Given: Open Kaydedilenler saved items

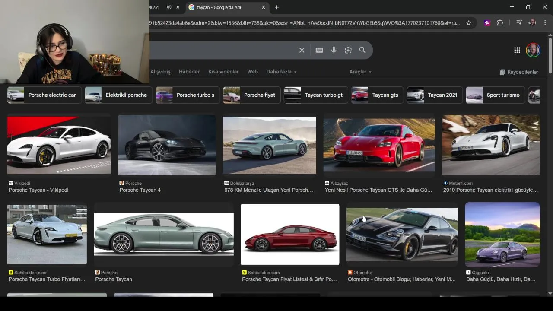Looking at the screenshot, I should pos(519,72).
